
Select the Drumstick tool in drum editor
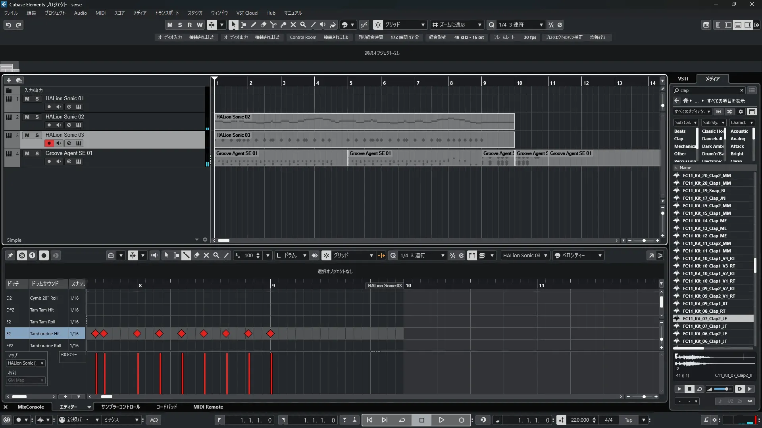[x=186, y=256]
